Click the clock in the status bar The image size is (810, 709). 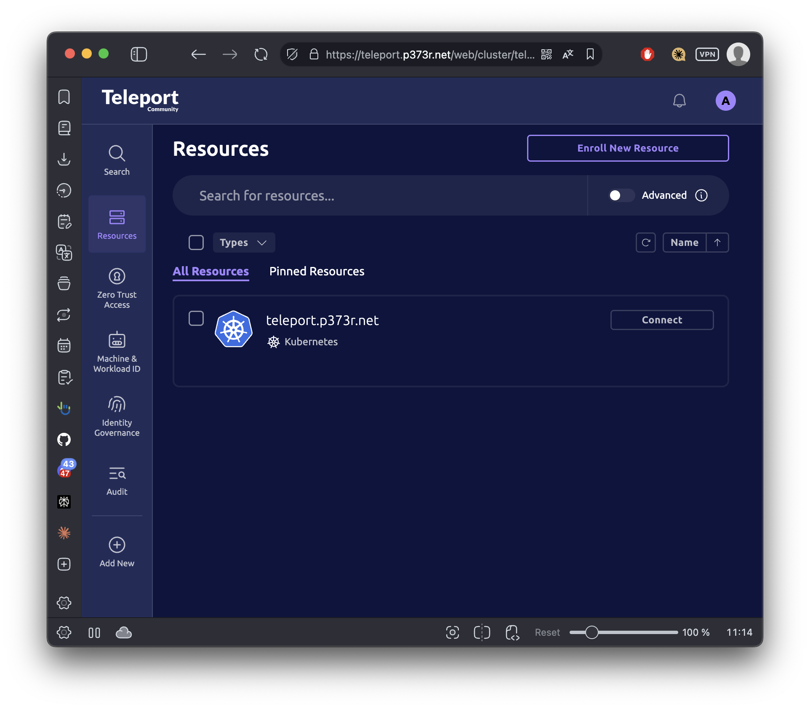pos(739,632)
